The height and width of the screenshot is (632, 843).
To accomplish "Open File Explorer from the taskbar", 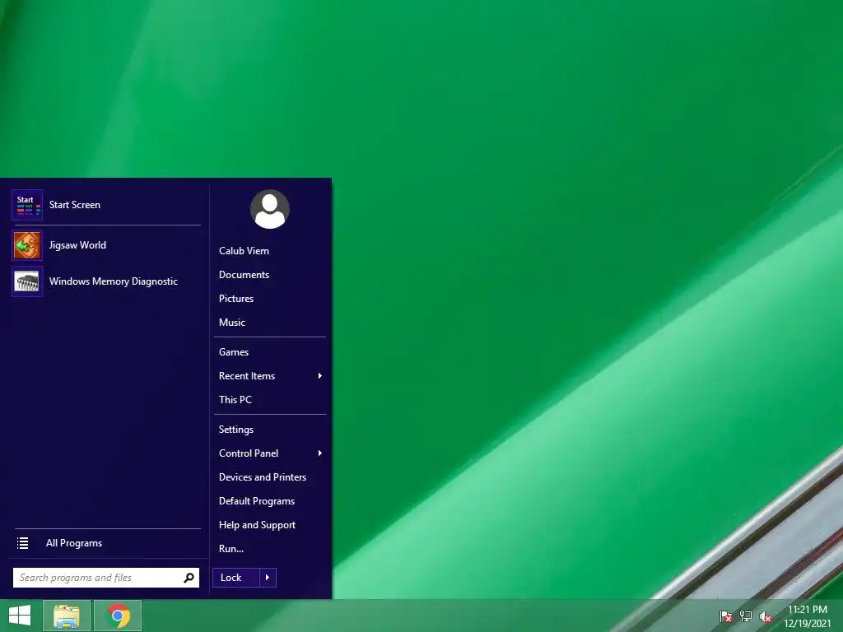I will click(x=67, y=616).
